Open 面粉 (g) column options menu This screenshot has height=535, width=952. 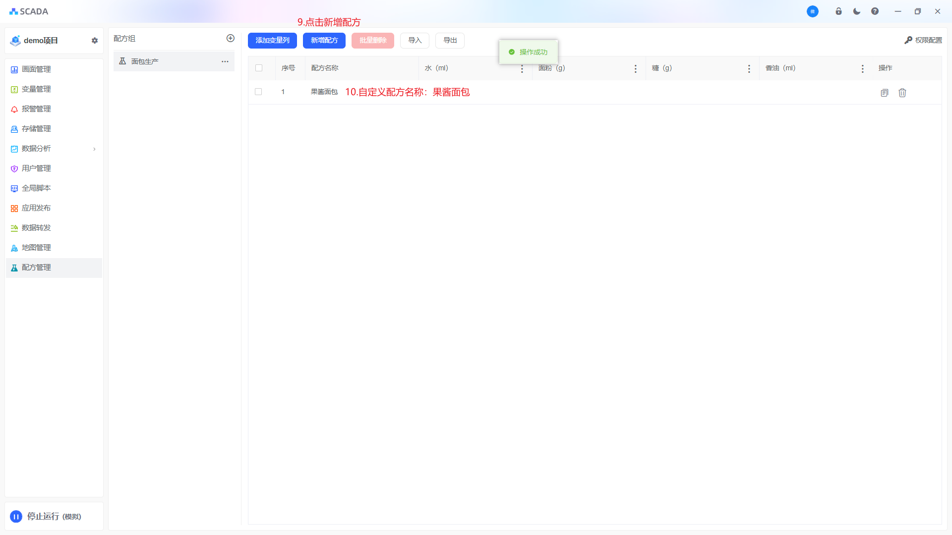point(636,69)
